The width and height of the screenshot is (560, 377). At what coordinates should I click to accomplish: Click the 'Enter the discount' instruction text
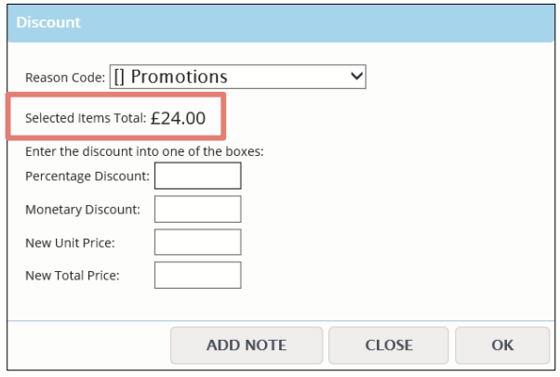point(144,151)
